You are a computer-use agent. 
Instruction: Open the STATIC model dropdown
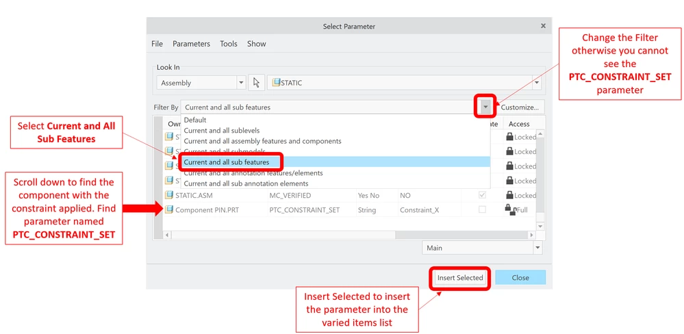coord(537,83)
